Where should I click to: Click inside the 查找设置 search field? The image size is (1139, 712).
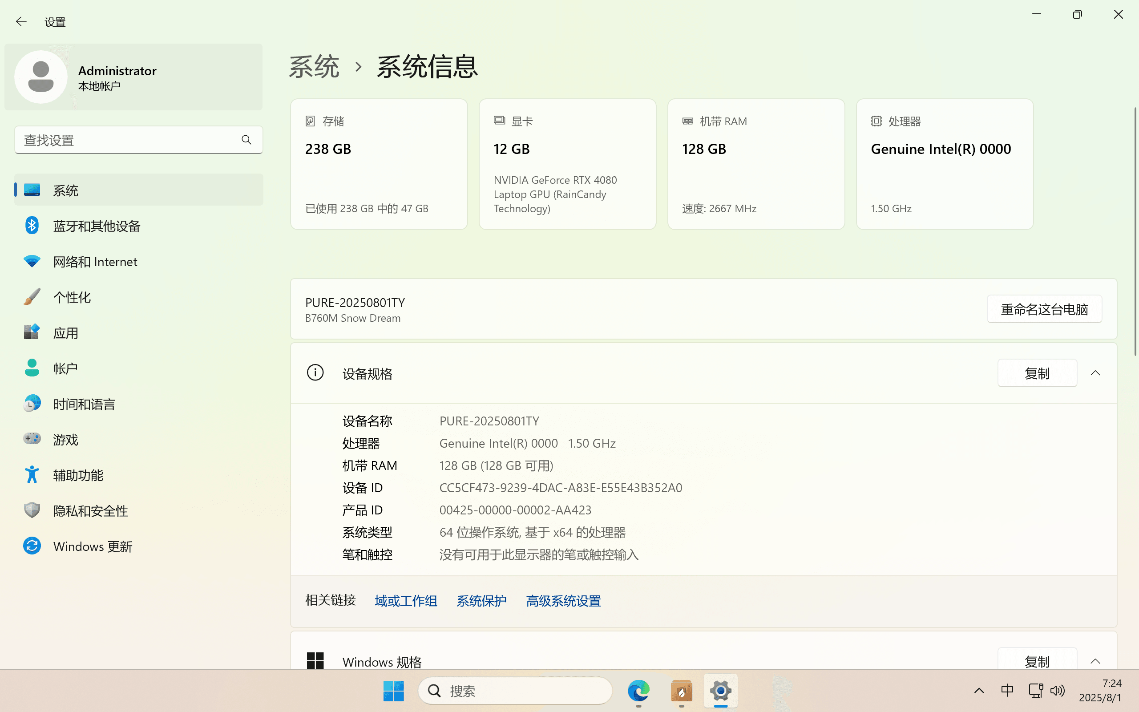point(139,140)
